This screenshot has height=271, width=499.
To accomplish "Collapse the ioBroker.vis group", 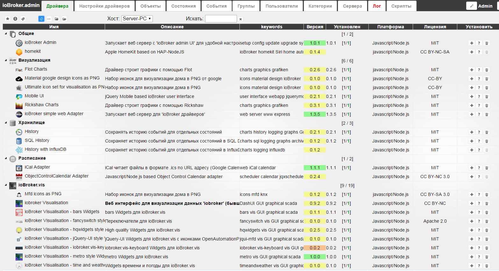I will [x=6, y=185].
